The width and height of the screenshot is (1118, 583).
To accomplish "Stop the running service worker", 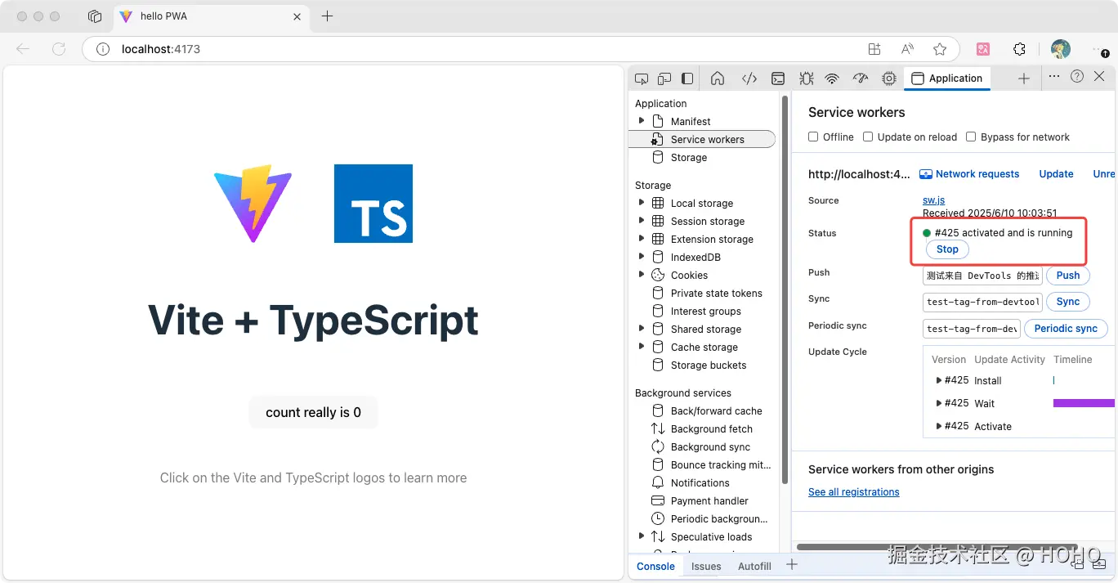I will coord(947,249).
